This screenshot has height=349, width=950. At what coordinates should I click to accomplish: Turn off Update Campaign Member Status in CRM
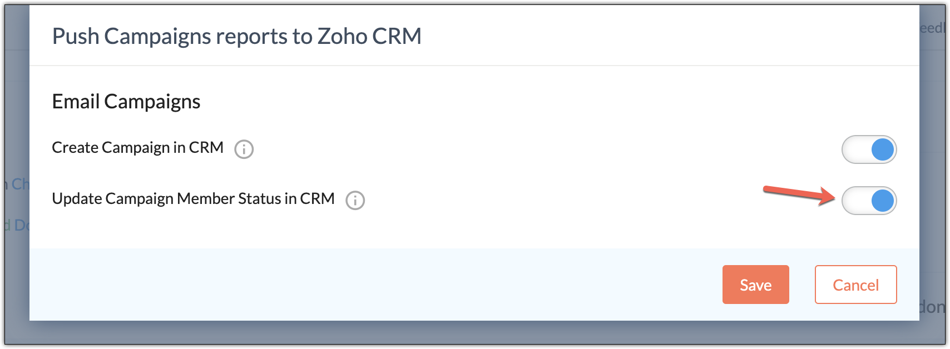pos(869,201)
